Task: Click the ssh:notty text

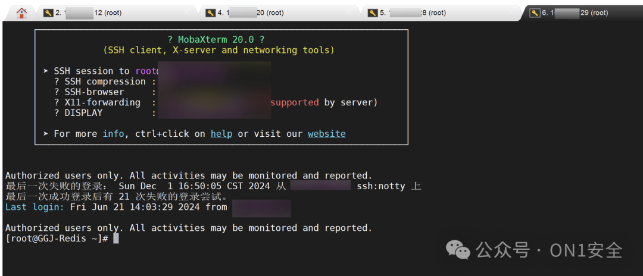Action: click(x=381, y=186)
